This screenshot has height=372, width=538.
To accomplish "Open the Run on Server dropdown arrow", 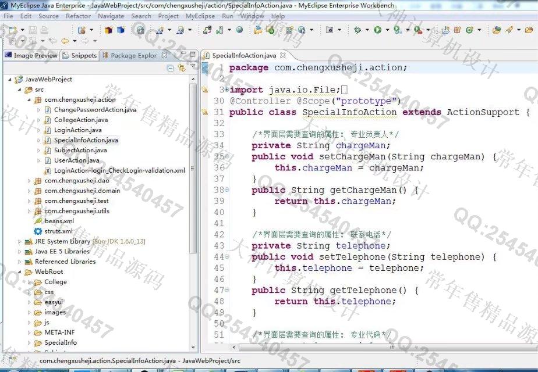I will point(408,30).
